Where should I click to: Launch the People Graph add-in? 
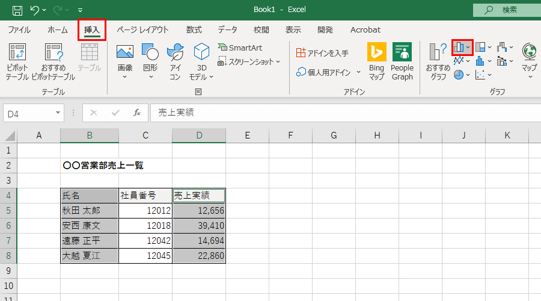[x=402, y=62]
